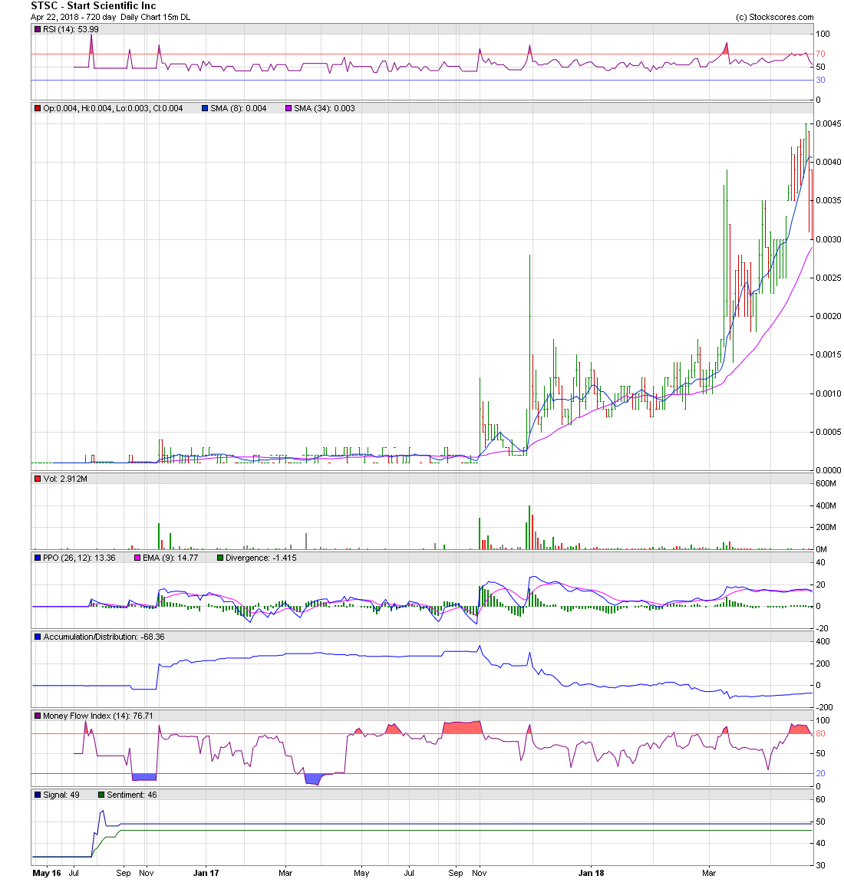Click the green Sentiment legend swatch
Screen dimensions: 844x889
101,795
